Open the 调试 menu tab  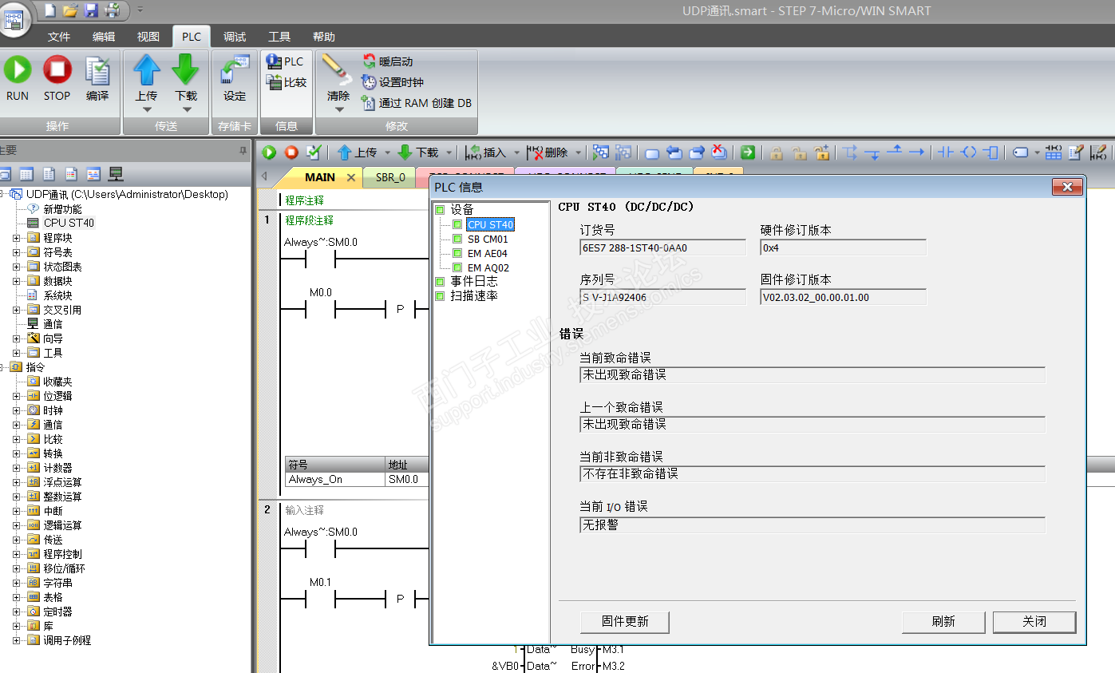point(235,37)
